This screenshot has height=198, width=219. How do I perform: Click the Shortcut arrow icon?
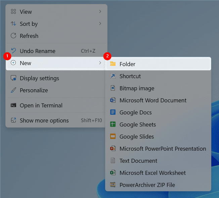[x=113, y=76]
